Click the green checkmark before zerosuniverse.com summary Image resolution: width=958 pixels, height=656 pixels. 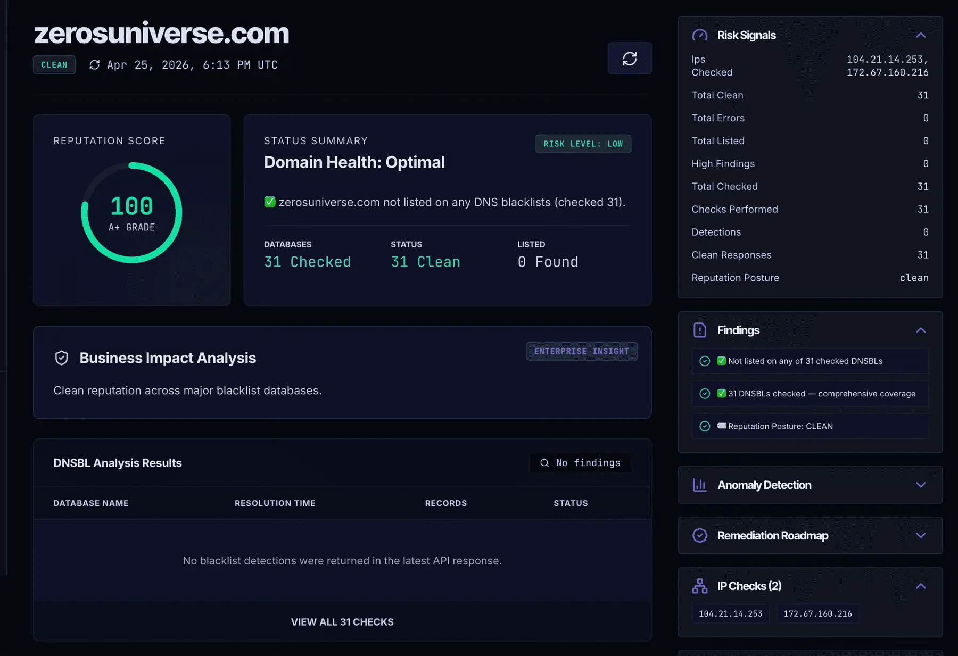(x=270, y=202)
